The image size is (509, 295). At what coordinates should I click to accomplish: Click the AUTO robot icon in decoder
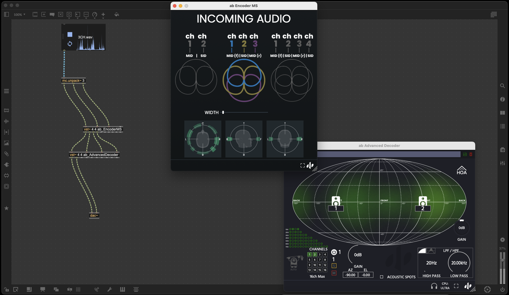[294, 261]
